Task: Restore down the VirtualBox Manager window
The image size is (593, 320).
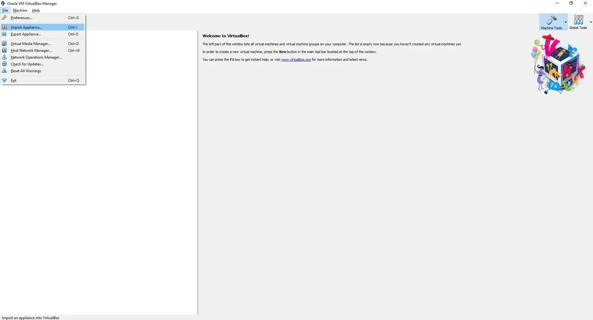Action: pos(571,3)
